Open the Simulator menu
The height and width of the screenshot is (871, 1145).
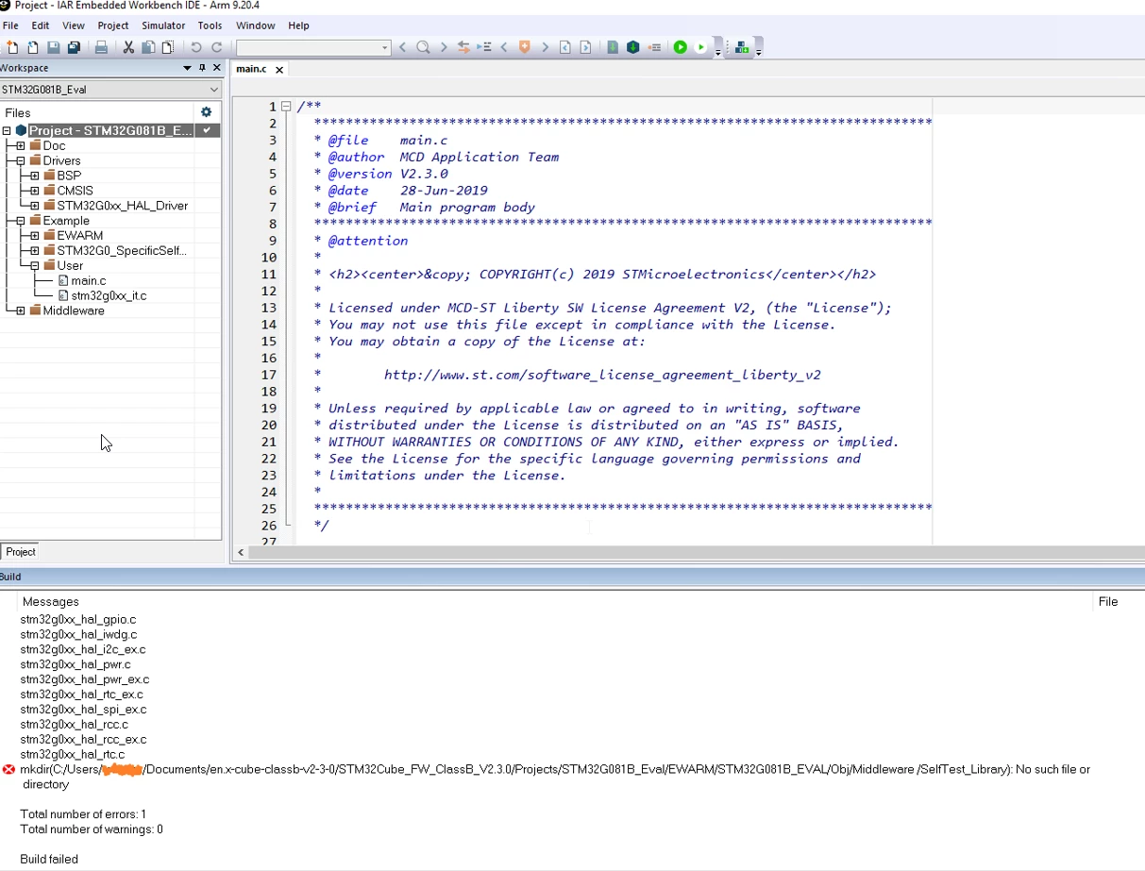[x=163, y=25]
